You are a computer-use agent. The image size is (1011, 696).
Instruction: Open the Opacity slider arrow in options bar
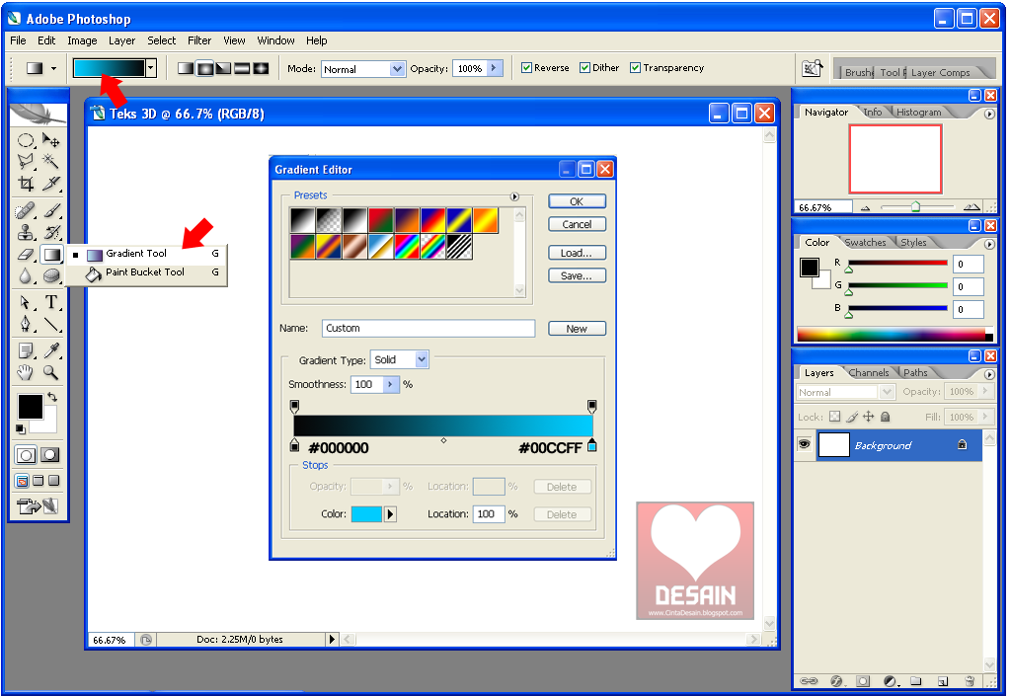[x=495, y=68]
